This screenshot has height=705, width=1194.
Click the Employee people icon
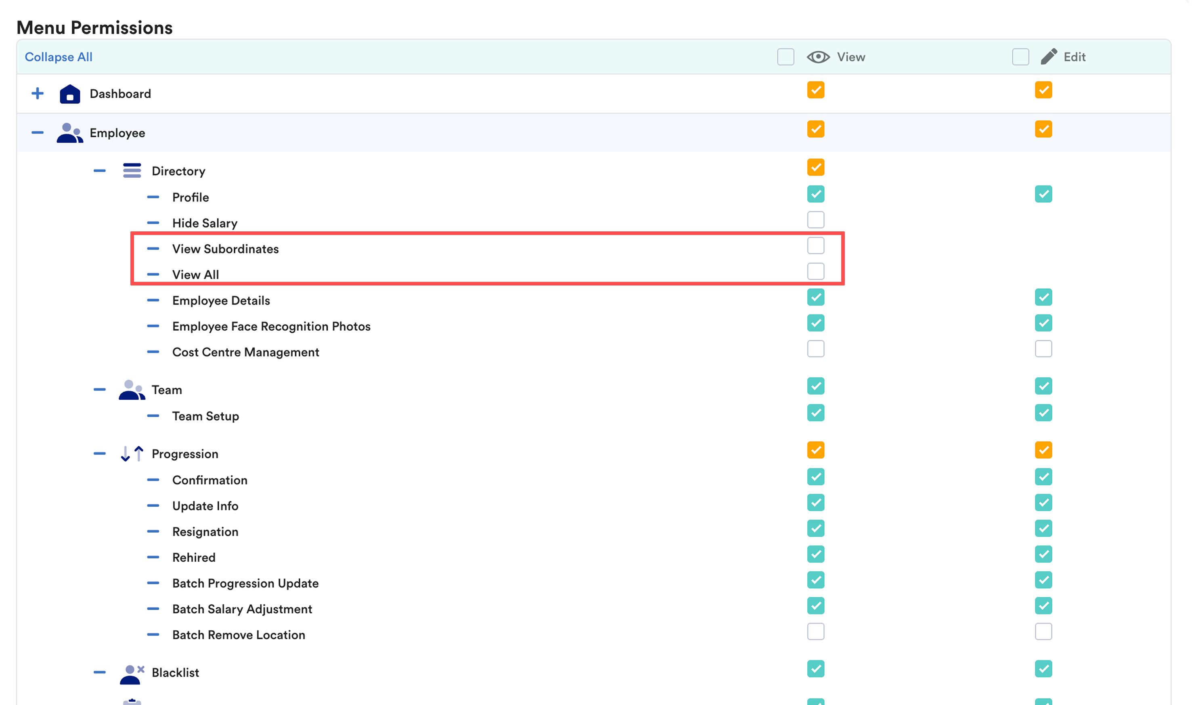[69, 133]
